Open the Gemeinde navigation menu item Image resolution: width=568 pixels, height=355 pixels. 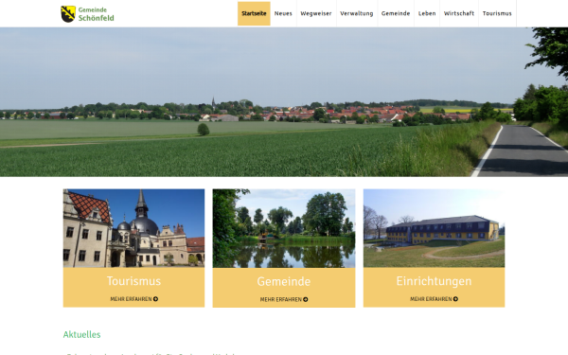click(x=396, y=13)
